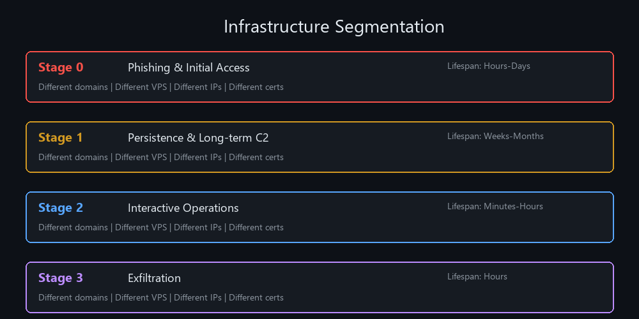
Task: Select the orange Stage 1 label
Action: click(x=61, y=138)
